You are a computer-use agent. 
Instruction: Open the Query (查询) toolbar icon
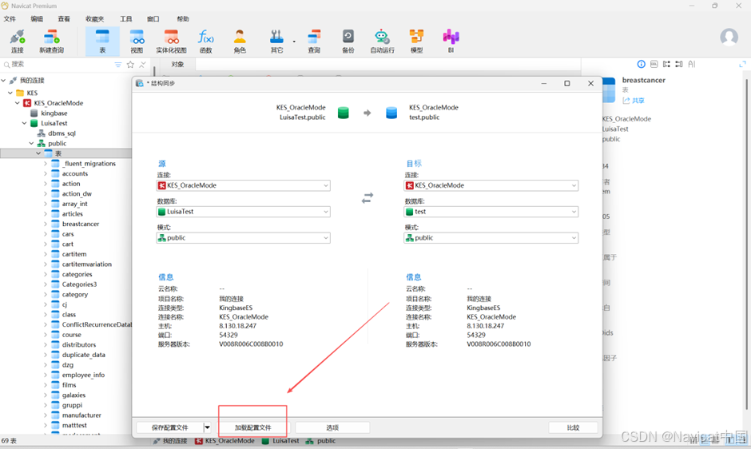[314, 42]
